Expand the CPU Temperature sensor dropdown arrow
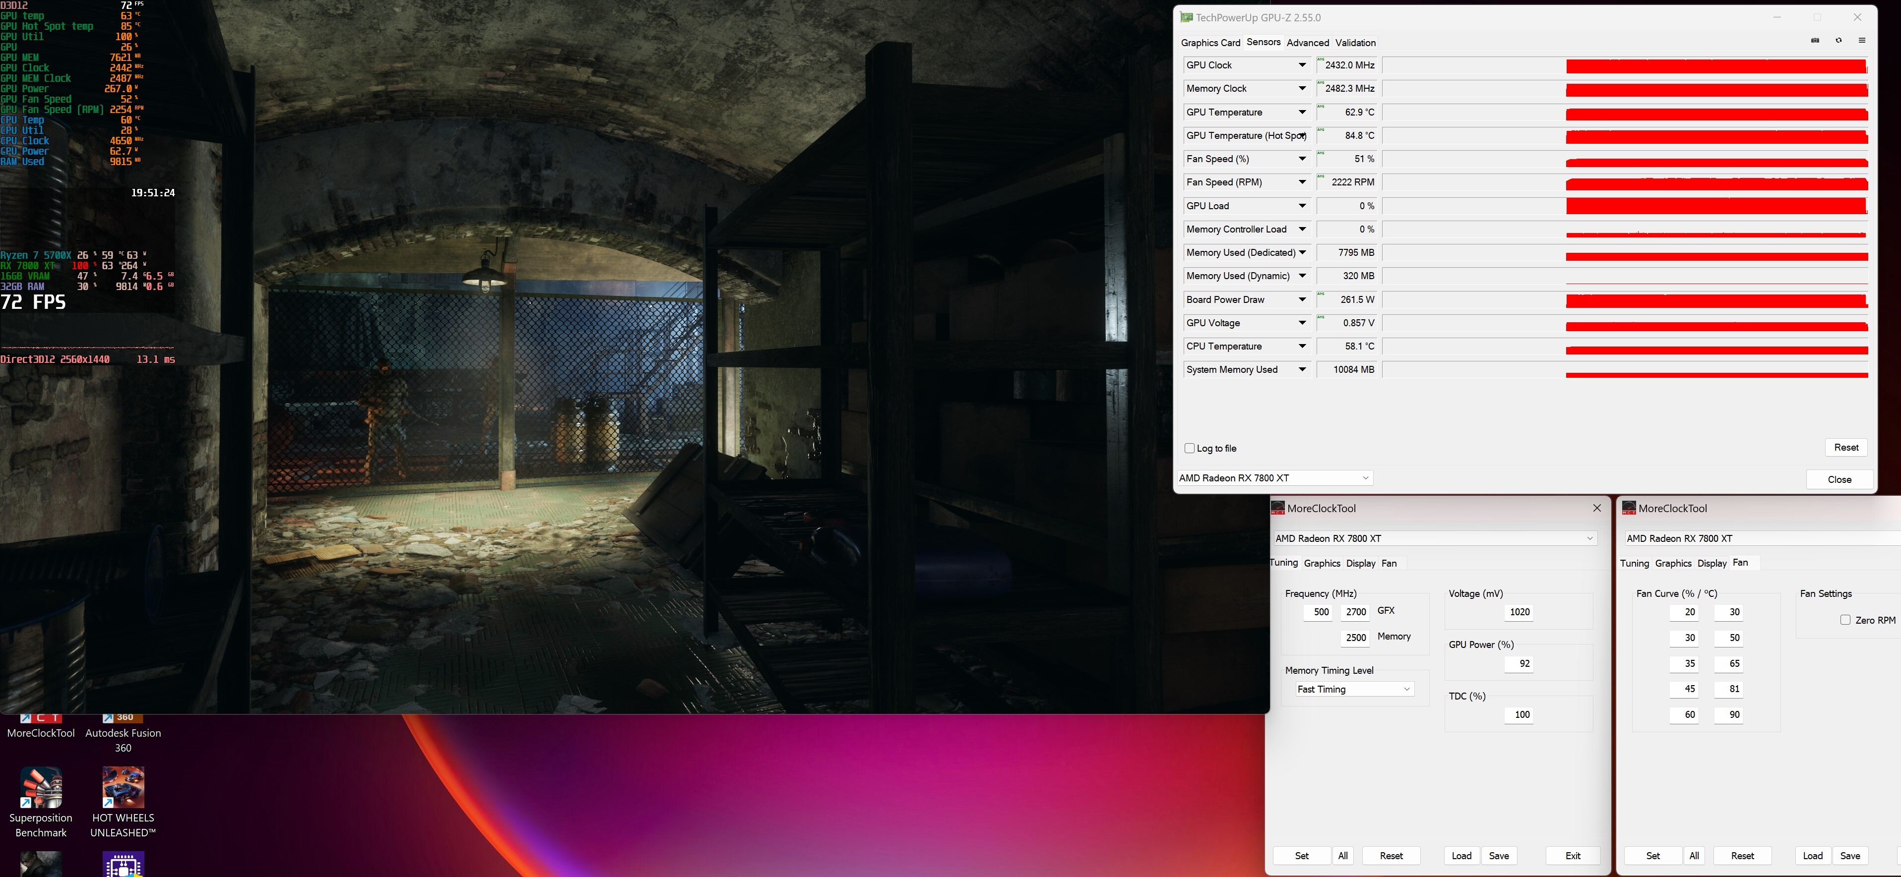Screen dimensions: 1901x877 [1303, 347]
